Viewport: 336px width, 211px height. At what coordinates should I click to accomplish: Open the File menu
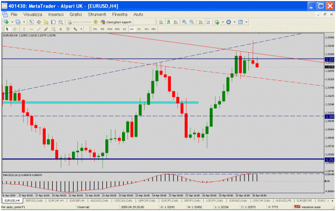(14, 15)
